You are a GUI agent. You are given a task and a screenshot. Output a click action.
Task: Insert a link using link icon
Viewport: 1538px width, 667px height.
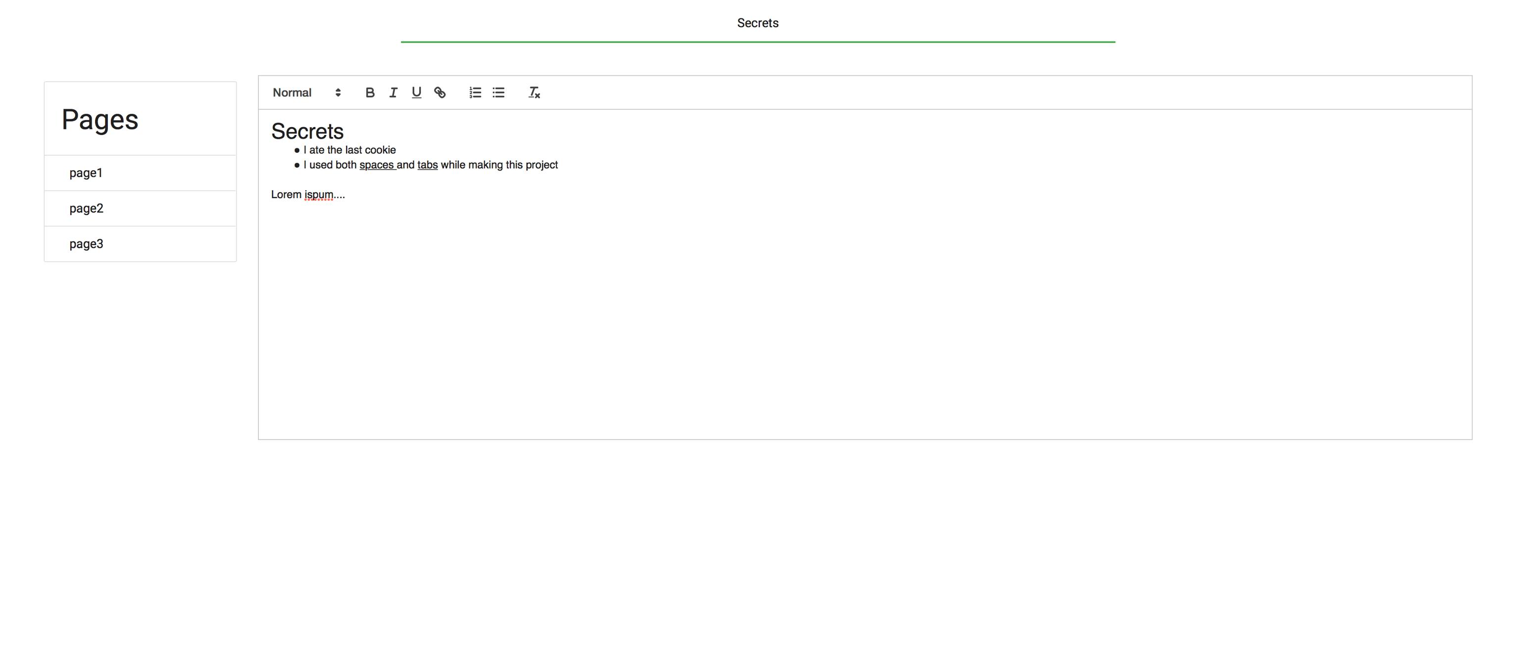440,92
